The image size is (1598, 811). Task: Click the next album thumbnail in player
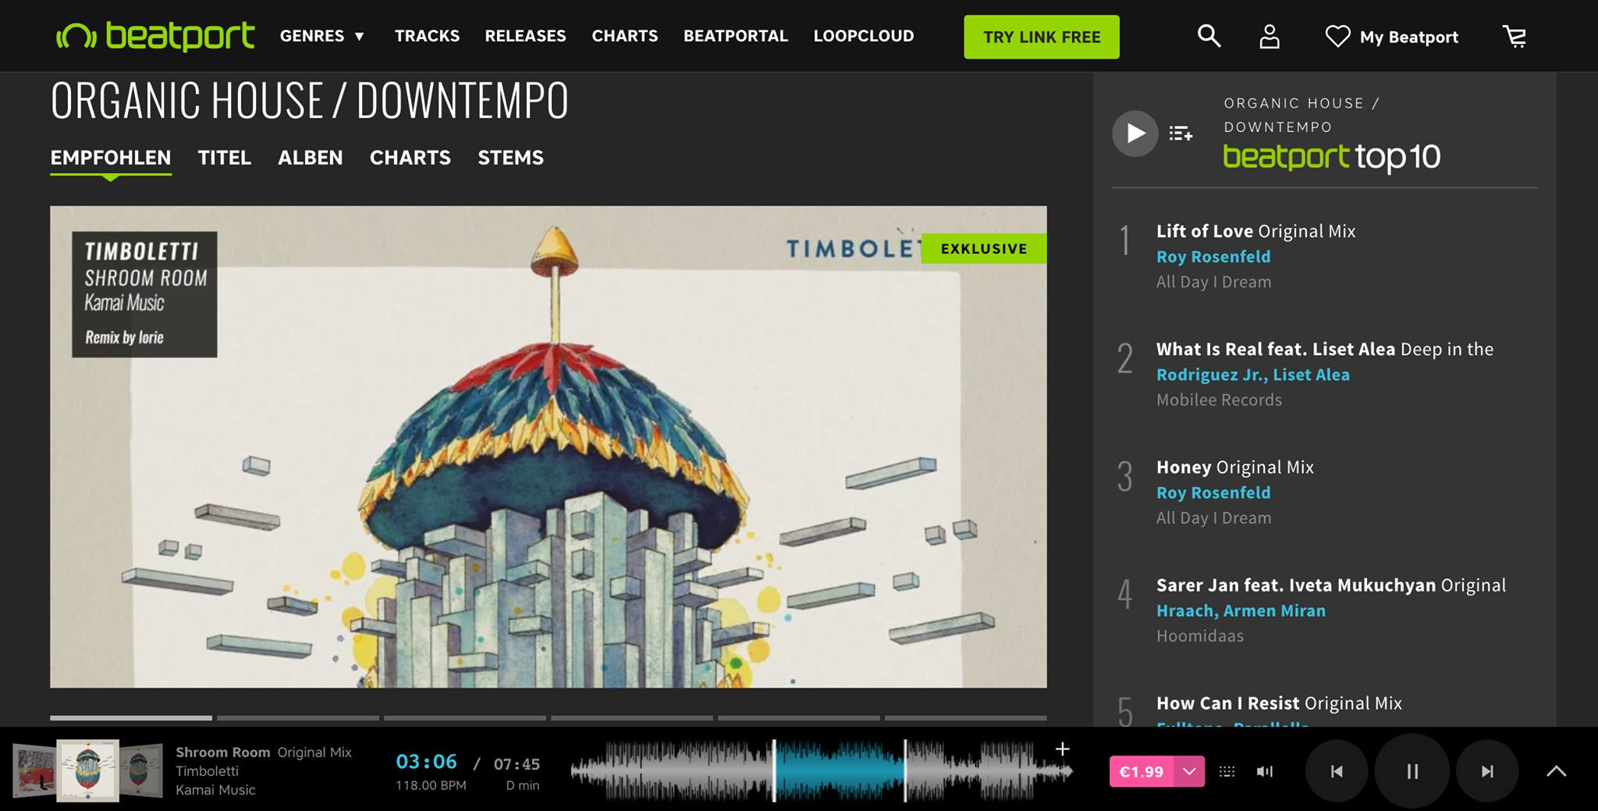click(141, 771)
